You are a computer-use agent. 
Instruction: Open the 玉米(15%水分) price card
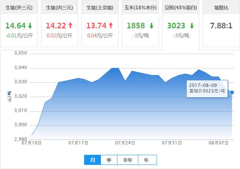(x=140, y=24)
